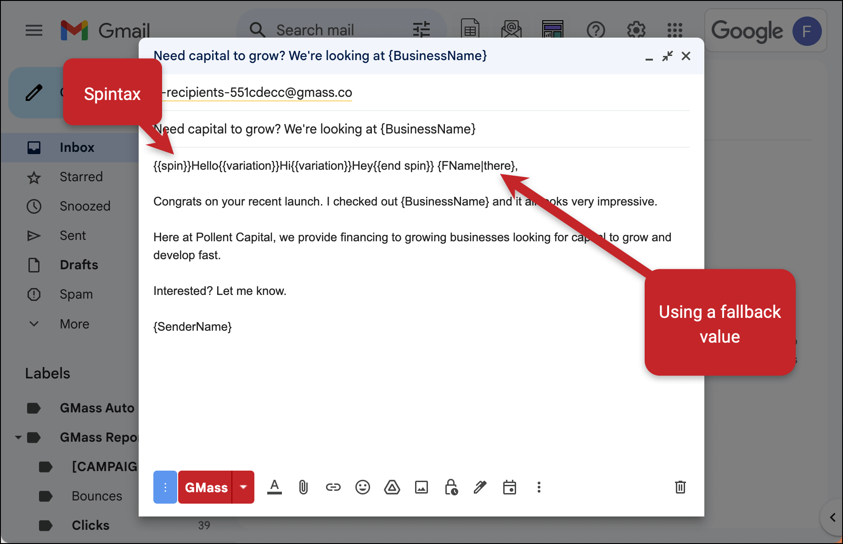Open search options slider icon
Image resolution: width=843 pixels, height=544 pixels.
pos(421,30)
